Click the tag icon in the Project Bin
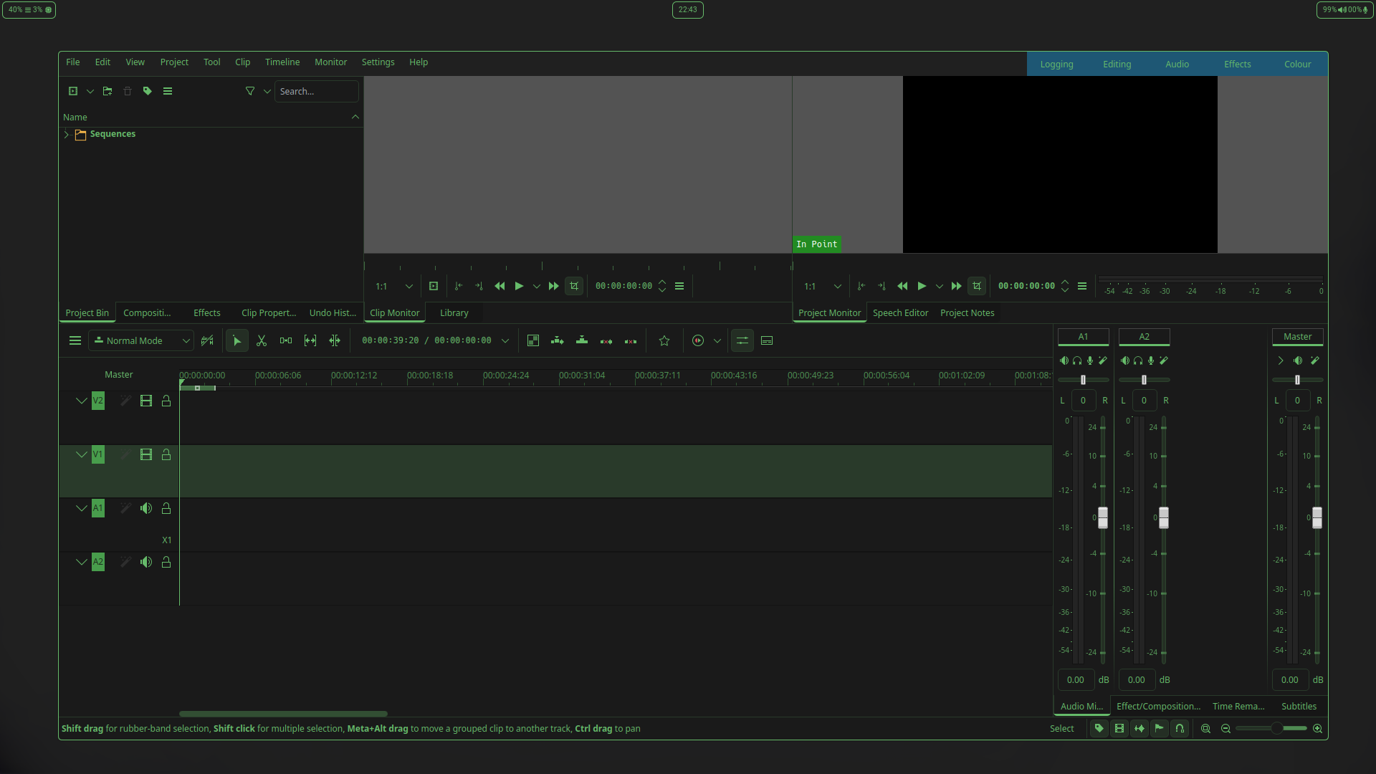 148,91
